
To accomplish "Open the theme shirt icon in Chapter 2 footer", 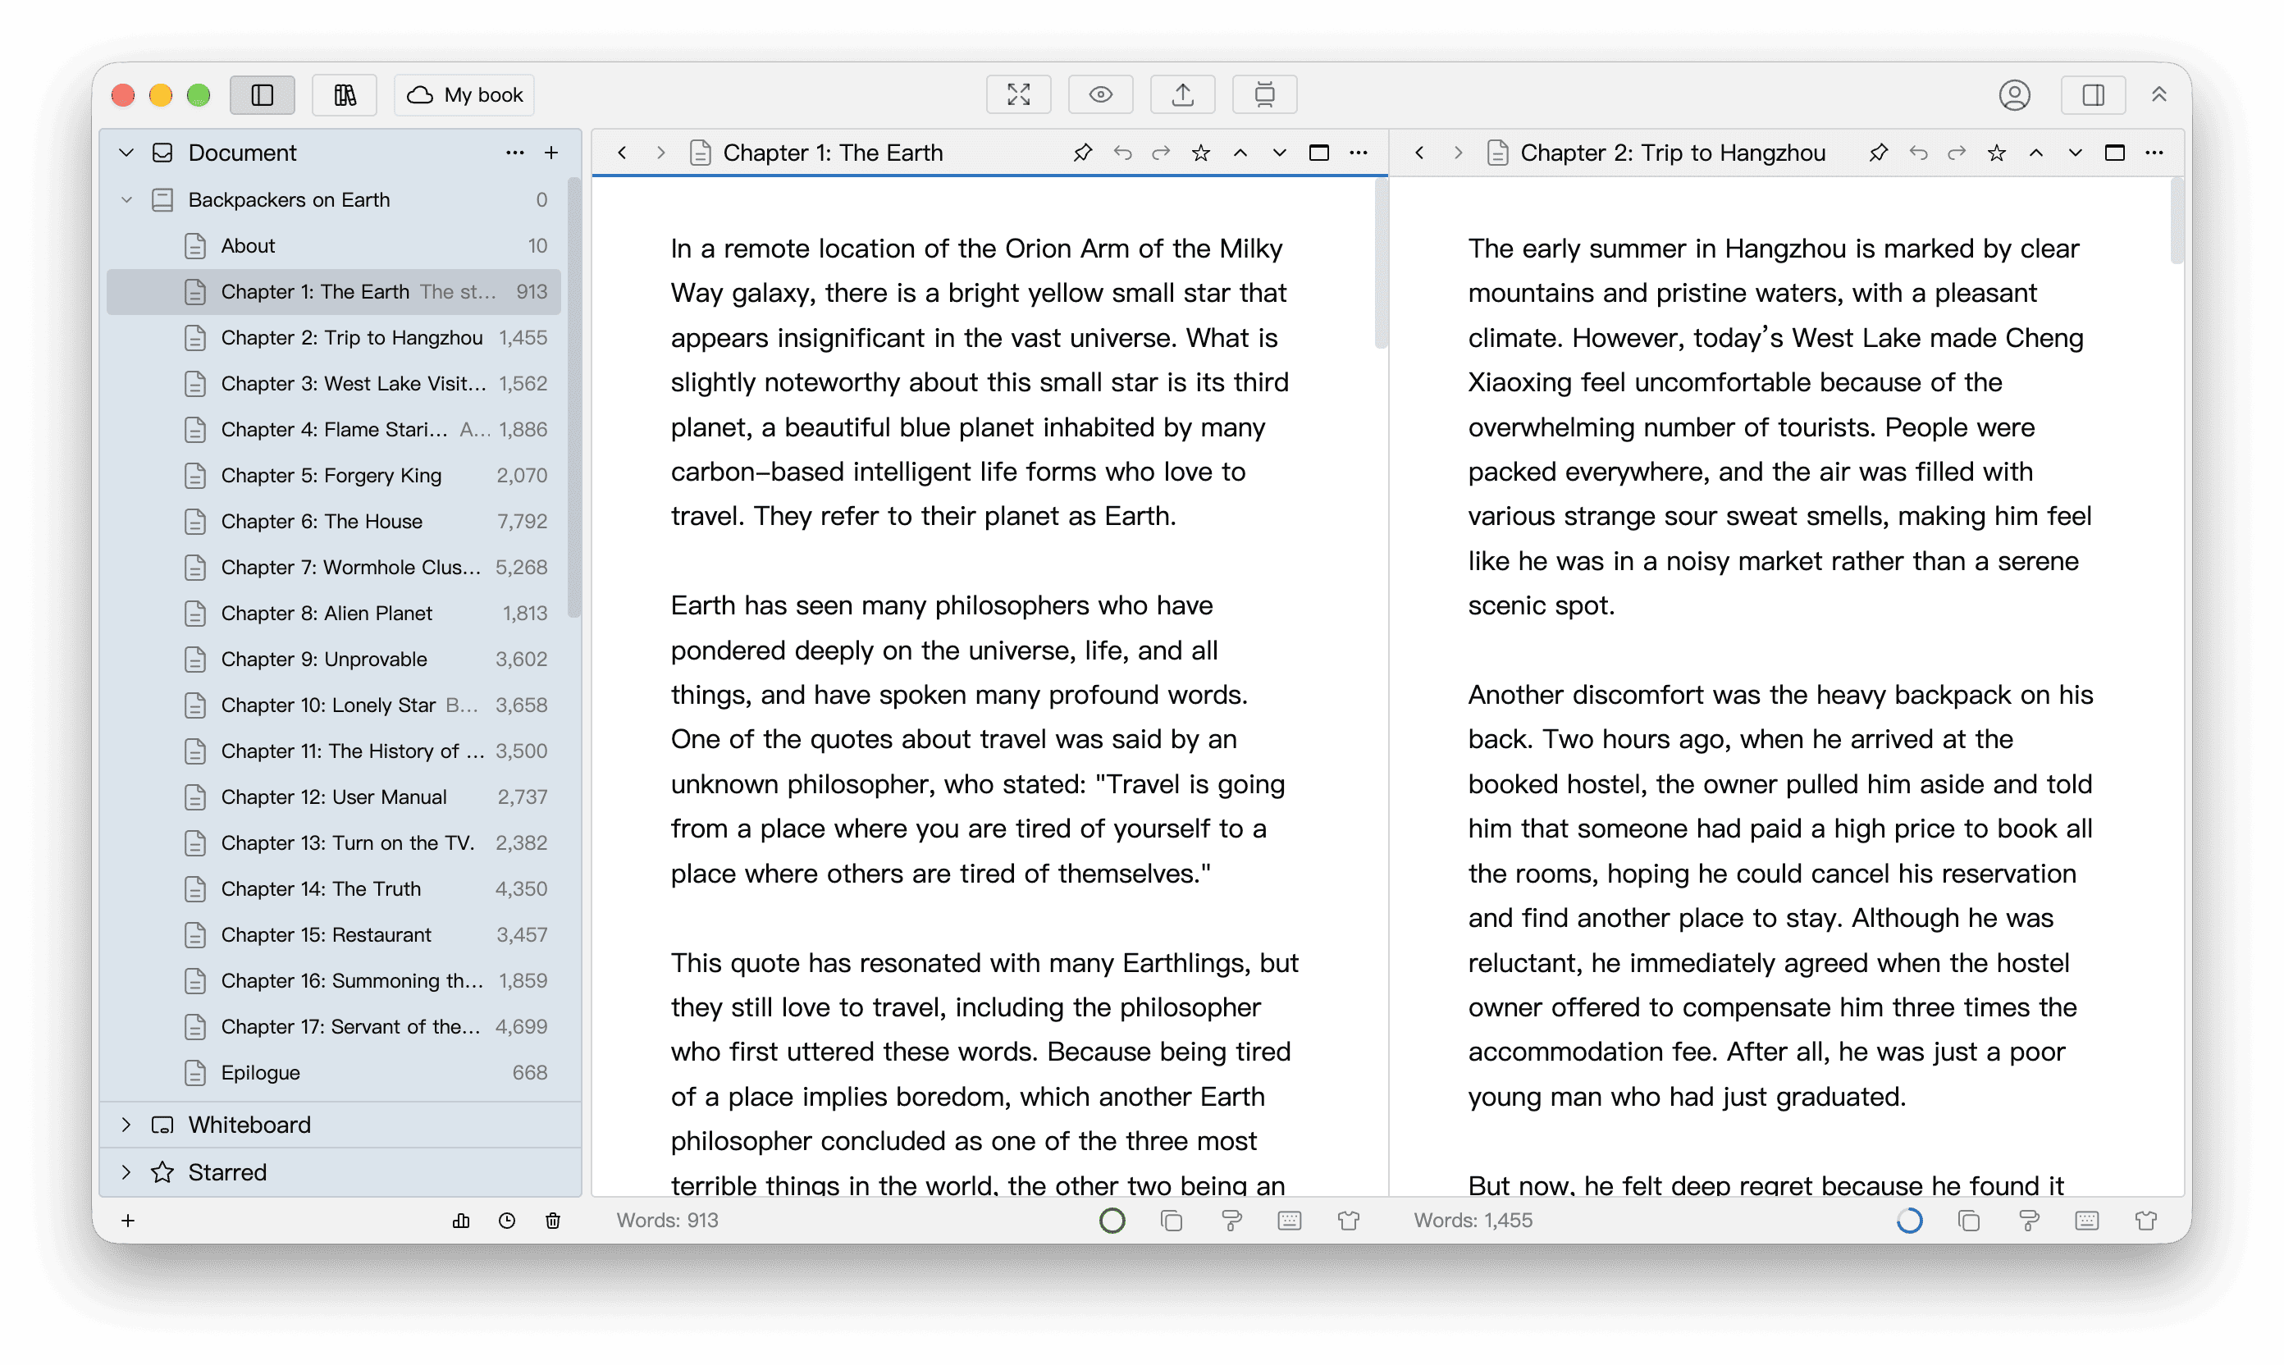I will click(x=2146, y=1221).
